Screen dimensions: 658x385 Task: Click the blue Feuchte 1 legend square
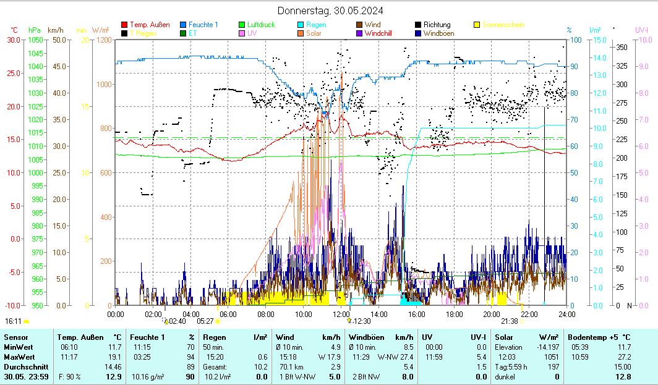184,25
